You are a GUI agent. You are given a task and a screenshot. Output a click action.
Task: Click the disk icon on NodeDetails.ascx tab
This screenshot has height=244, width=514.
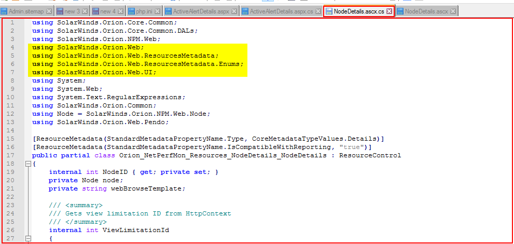pos(400,11)
